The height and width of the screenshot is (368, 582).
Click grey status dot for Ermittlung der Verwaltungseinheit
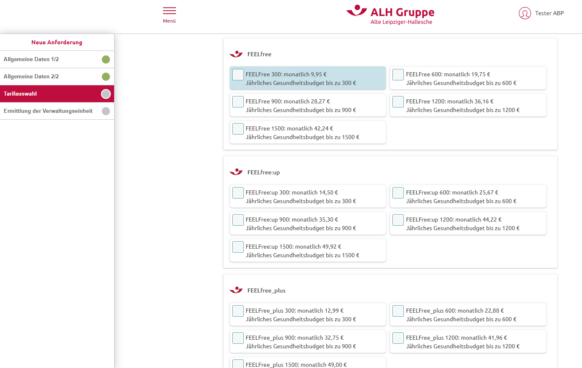point(106,111)
